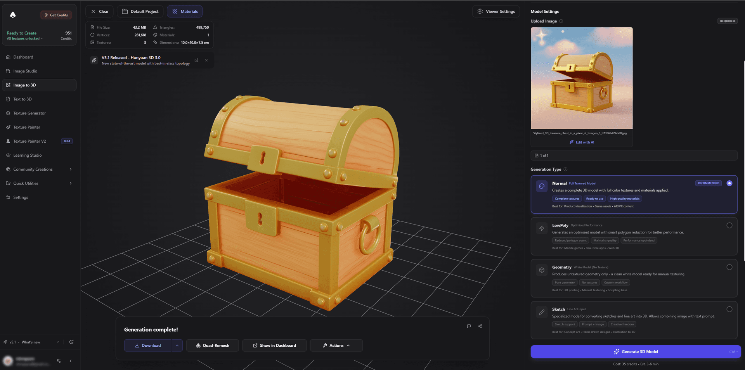Open the Dashboard
The height and width of the screenshot is (370, 745).
pyautogui.click(x=23, y=57)
